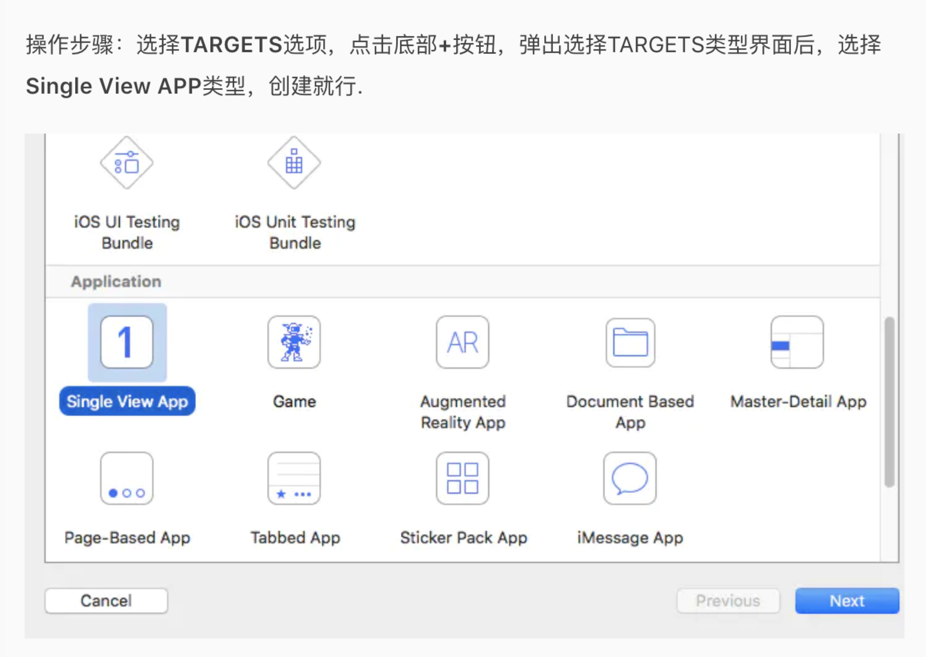Select the iOS Unit Testing Bundle icon

(294, 163)
